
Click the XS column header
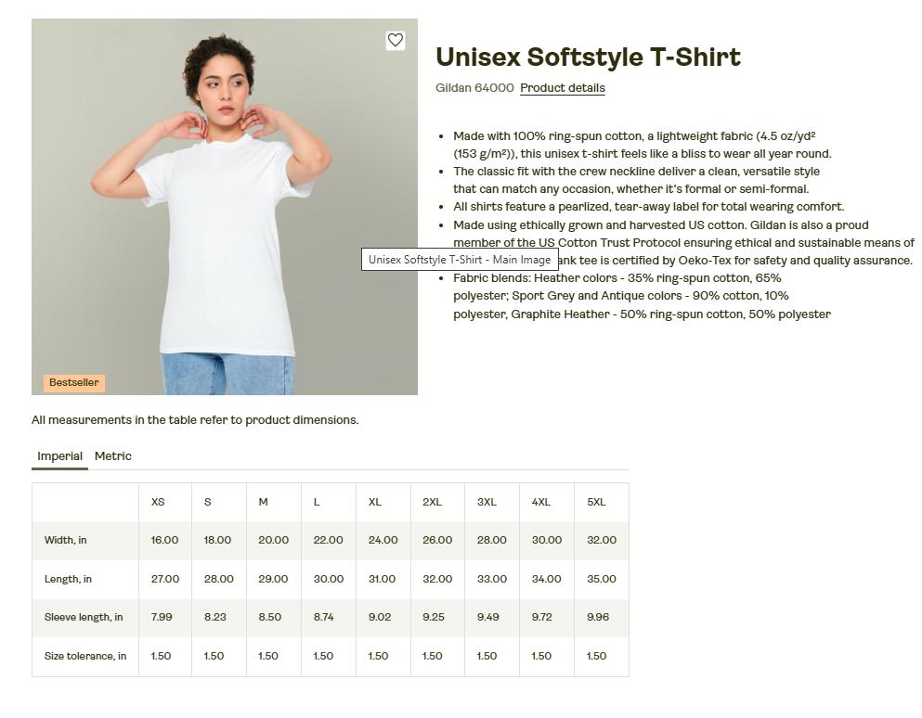click(x=158, y=503)
